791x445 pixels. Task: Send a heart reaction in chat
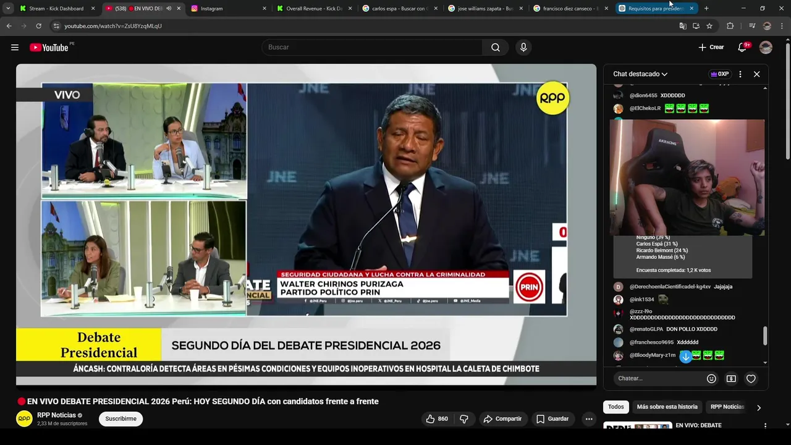[751, 378]
